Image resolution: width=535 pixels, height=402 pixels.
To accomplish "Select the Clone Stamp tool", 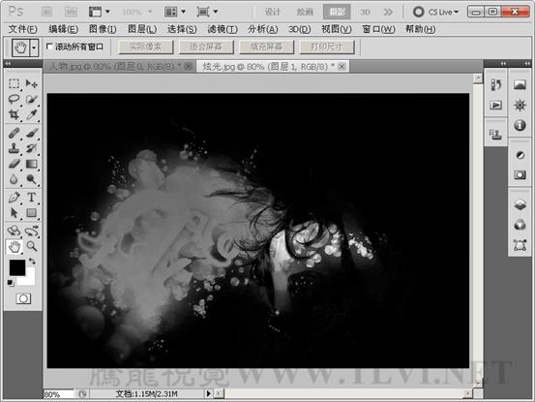I will tap(14, 148).
